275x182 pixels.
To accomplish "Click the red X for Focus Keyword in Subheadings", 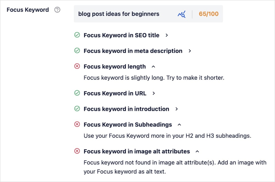I will coord(78,125).
